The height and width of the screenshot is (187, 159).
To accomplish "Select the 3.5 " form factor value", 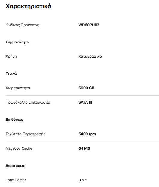I will [83, 180].
